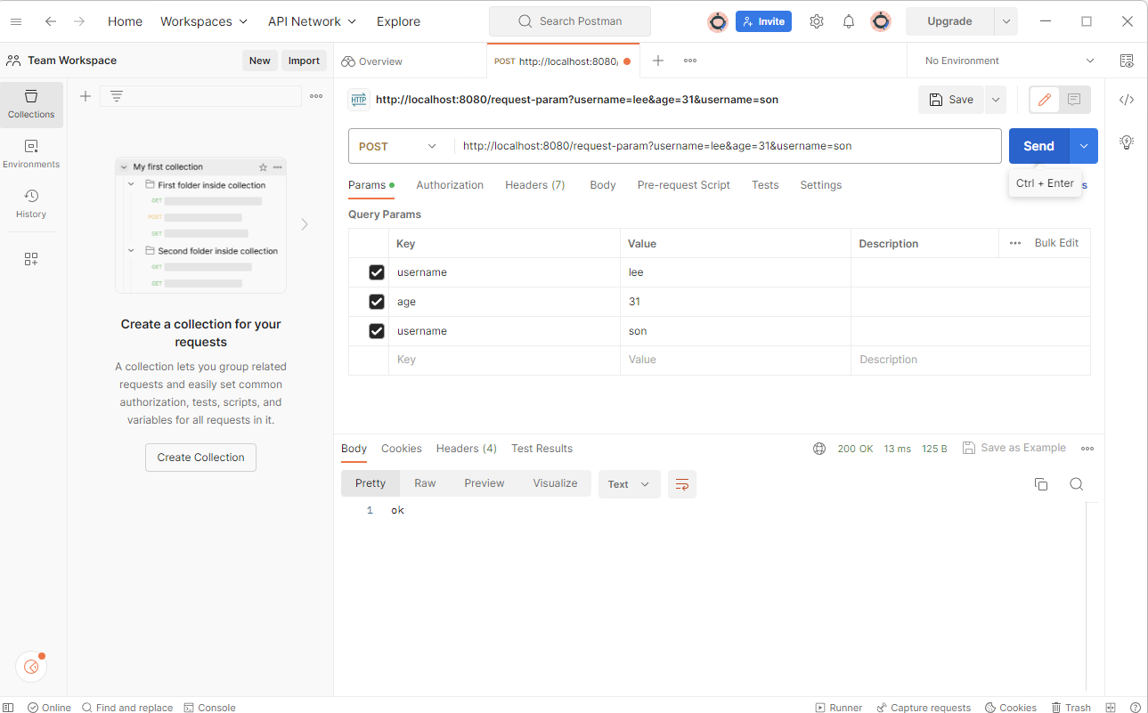
Task: Open the lightbulb info icon on right sidebar
Action: [x=1127, y=142]
